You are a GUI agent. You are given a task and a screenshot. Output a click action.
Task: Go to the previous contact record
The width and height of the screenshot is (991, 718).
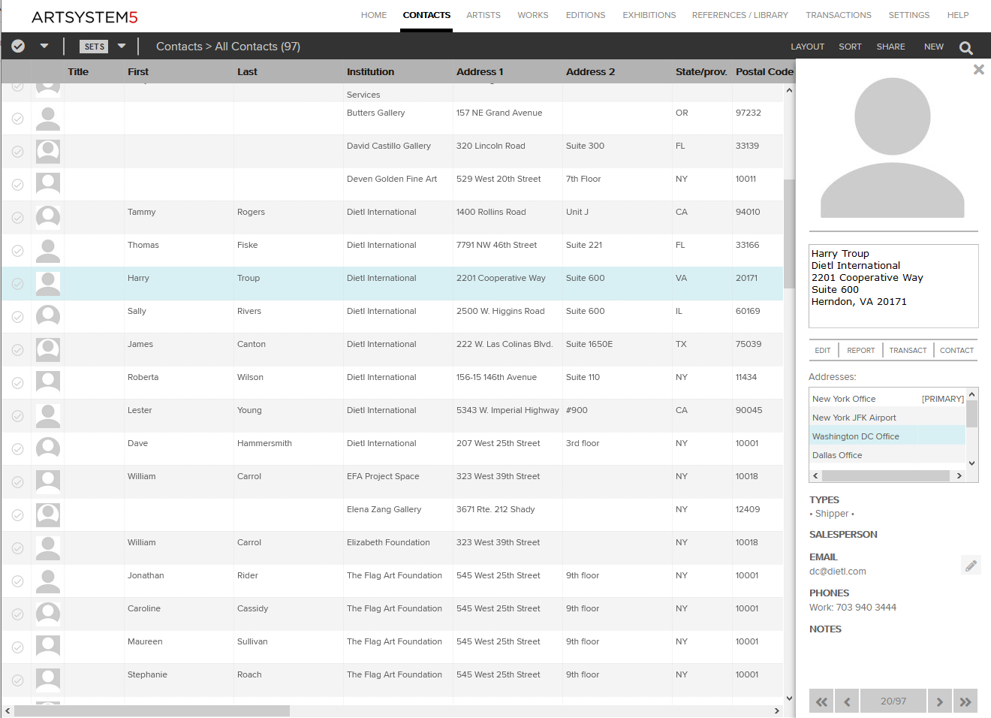(847, 701)
